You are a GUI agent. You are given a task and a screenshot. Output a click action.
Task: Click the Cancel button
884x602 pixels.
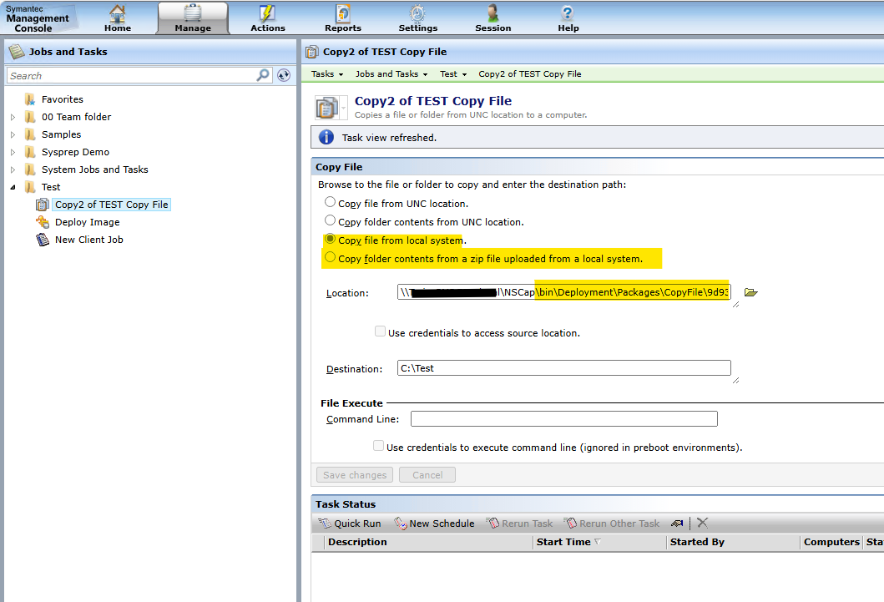[x=427, y=474]
